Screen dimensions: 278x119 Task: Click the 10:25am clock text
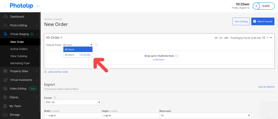click(242, 4)
